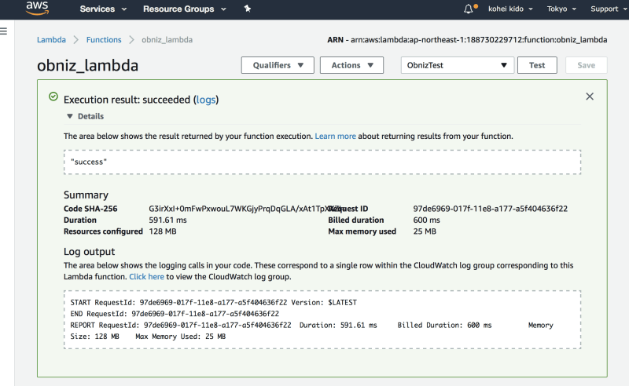This screenshot has height=386, width=629.
Task: Open the notifications bell icon
Action: 469,9
